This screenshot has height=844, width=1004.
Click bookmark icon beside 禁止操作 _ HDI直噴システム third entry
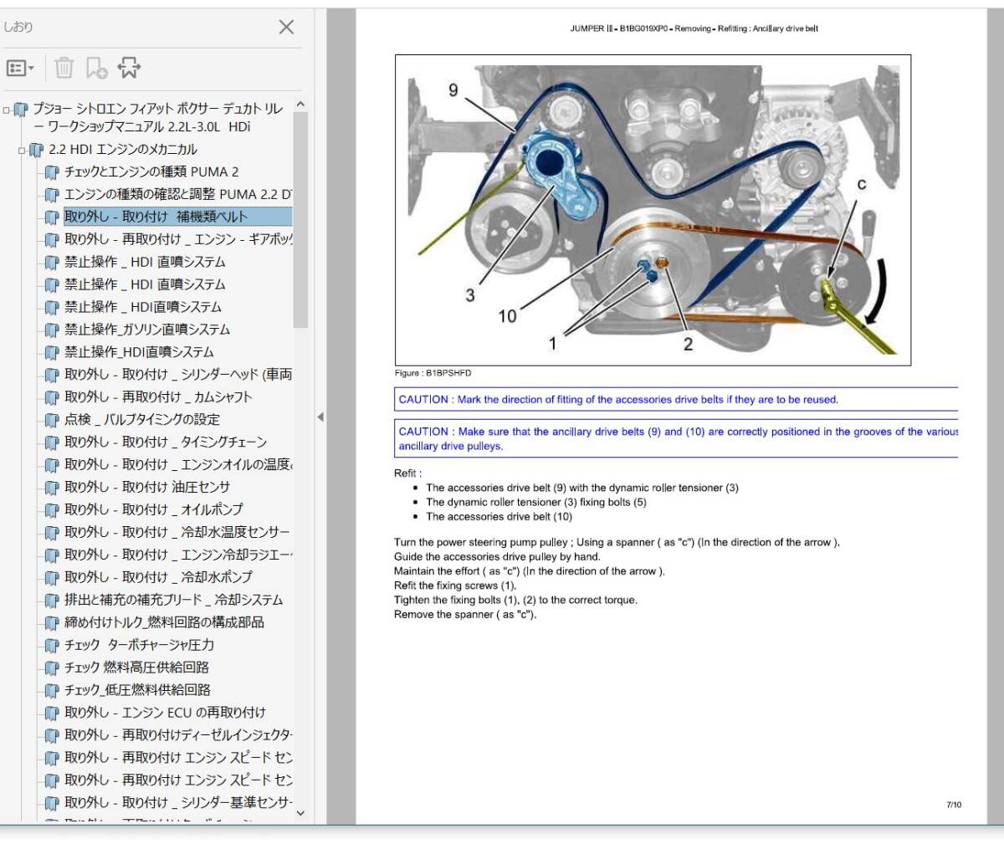click(51, 307)
